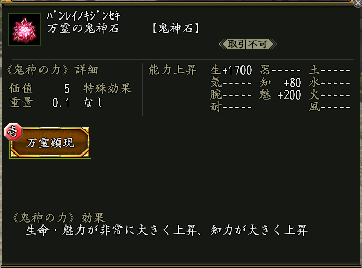Click the red 壱 badge icon
This screenshot has height=268, width=362.
point(12,131)
